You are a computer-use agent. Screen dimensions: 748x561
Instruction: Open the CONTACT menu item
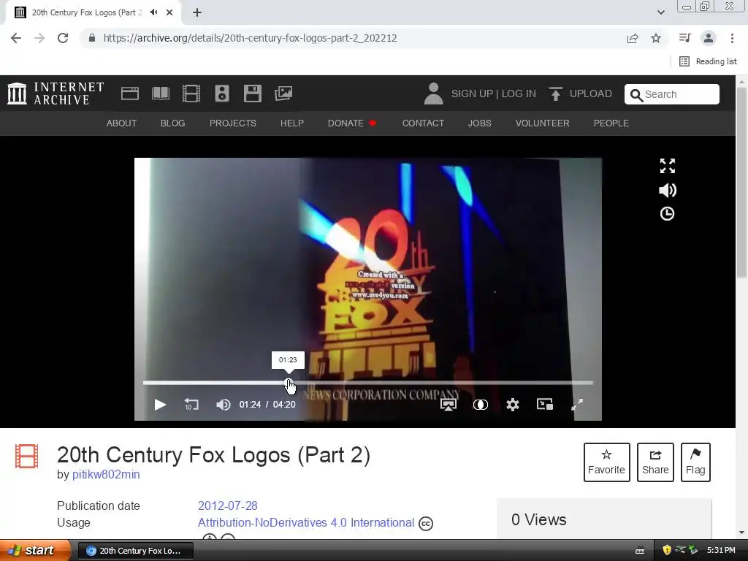(423, 123)
